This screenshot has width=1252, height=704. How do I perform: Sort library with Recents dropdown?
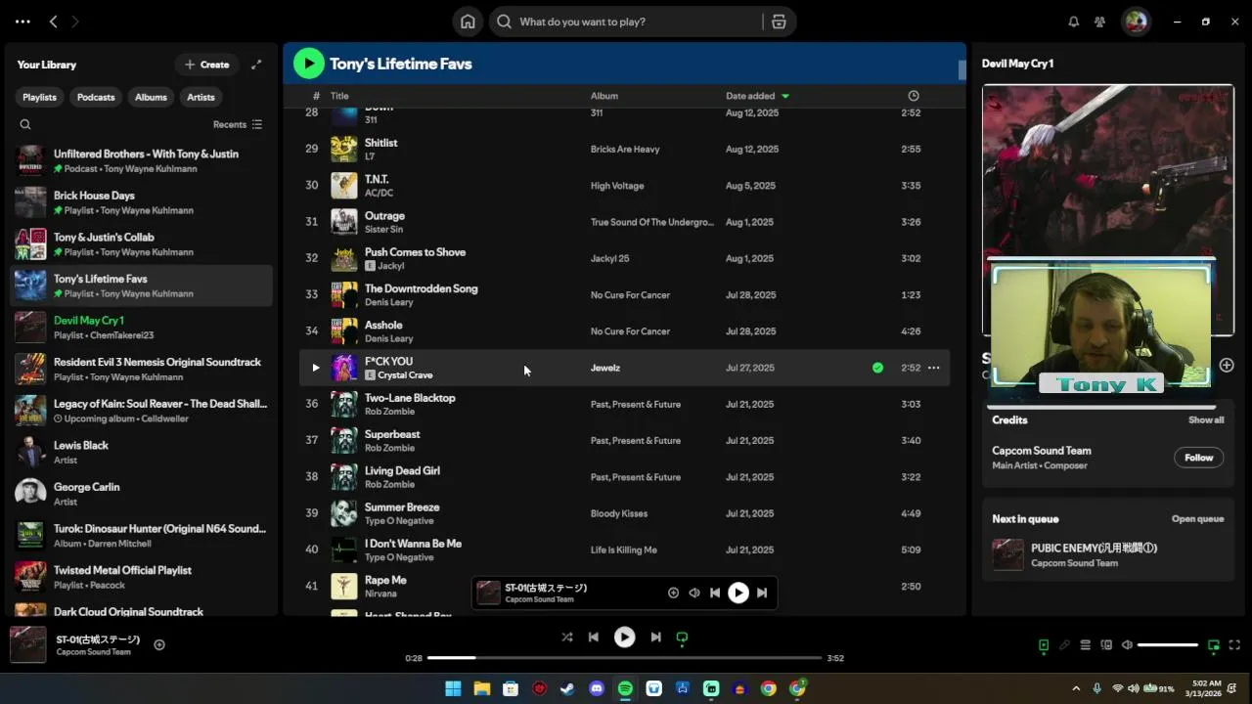coord(238,124)
